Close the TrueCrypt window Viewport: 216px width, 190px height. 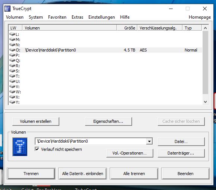pos(205,9)
